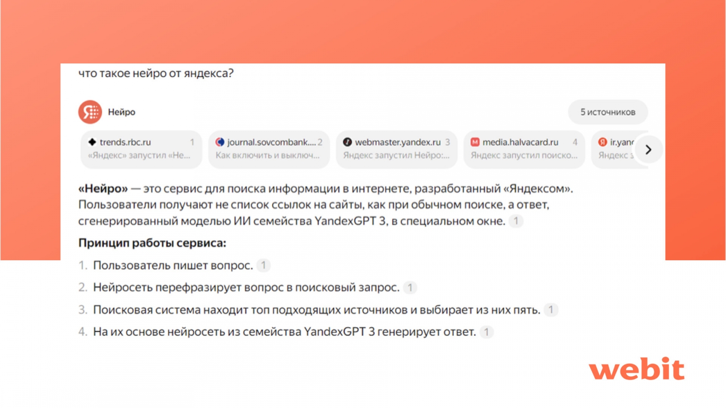Viewport: 726px width, 408px height.
Task: Open the trends.rbc.ru source card
Action: [x=141, y=149]
